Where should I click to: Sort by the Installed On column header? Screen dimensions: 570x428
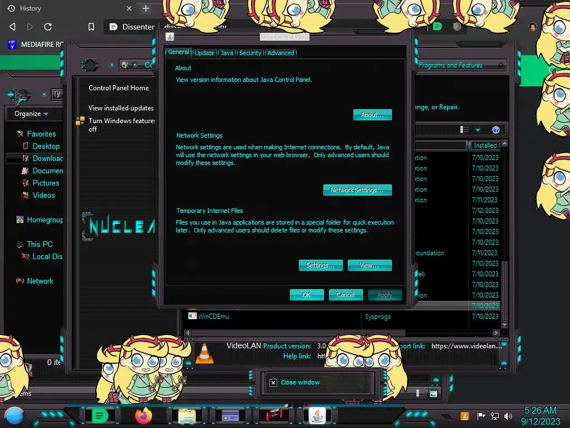click(x=485, y=145)
